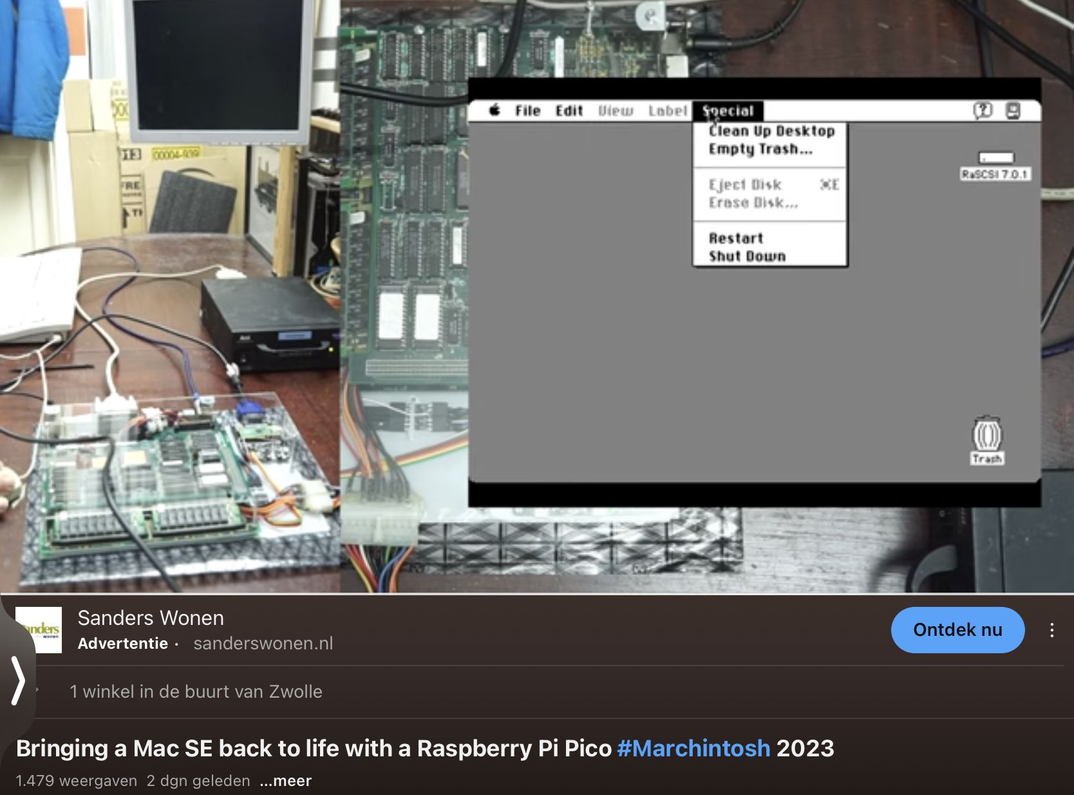
Task: Choose Shut Down from Special menu
Action: [x=747, y=256]
